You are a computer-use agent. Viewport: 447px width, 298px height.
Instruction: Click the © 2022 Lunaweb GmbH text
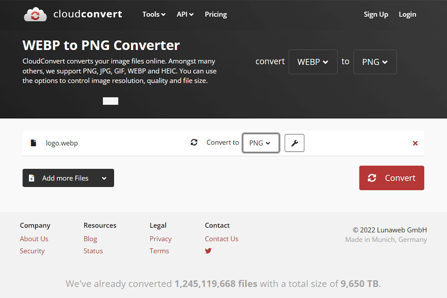[390, 230]
